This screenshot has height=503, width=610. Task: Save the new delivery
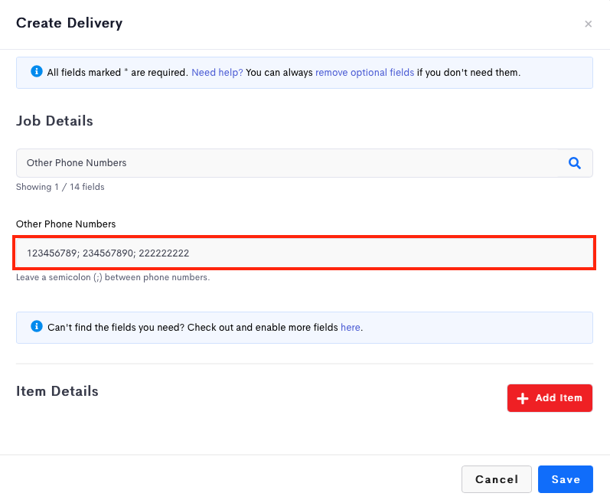click(566, 479)
